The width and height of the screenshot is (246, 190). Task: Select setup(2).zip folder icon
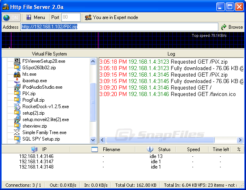(17, 113)
